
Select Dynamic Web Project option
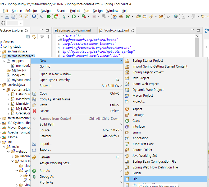click(165, 90)
